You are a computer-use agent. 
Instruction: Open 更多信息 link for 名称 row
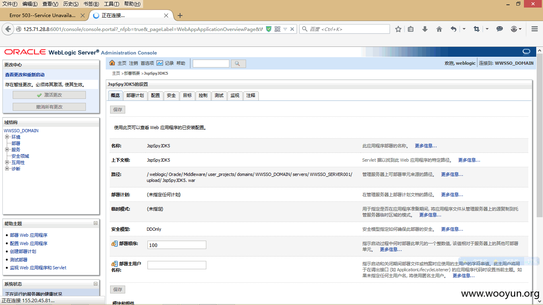click(426, 146)
